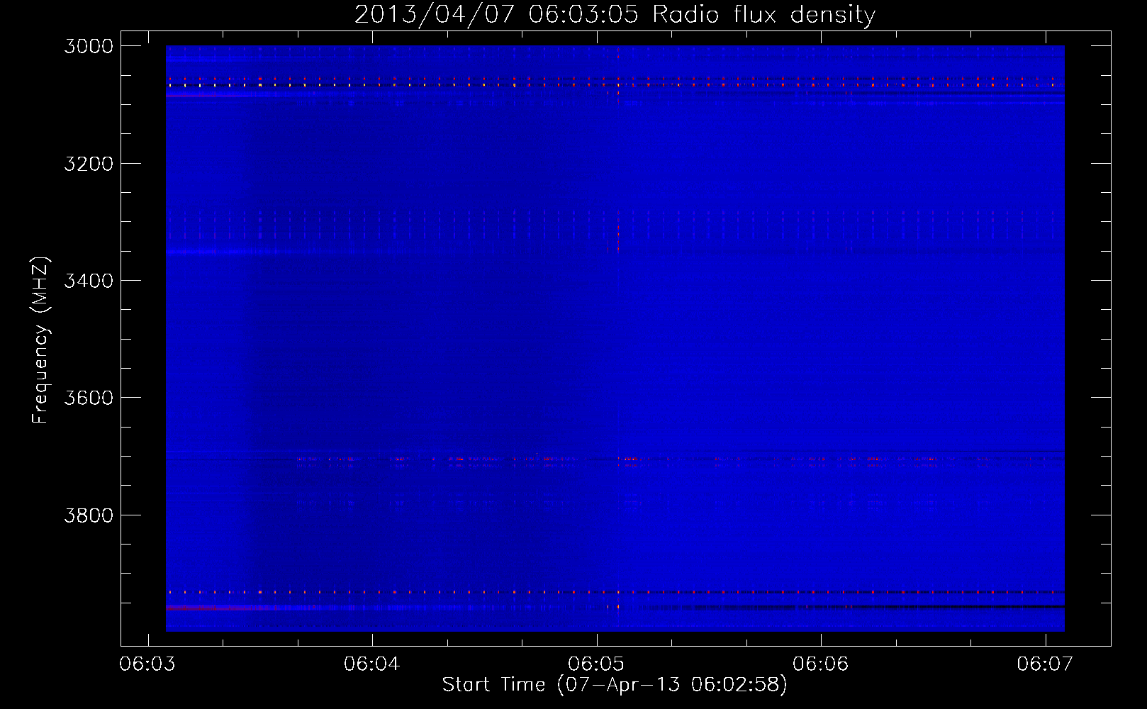
Task: Click the 06:03 time tick label
Action: pyautogui.click(x=147, y=664)
